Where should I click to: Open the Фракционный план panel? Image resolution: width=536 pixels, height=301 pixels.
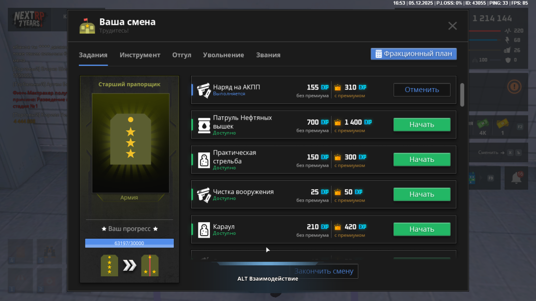tap(413, 53)
